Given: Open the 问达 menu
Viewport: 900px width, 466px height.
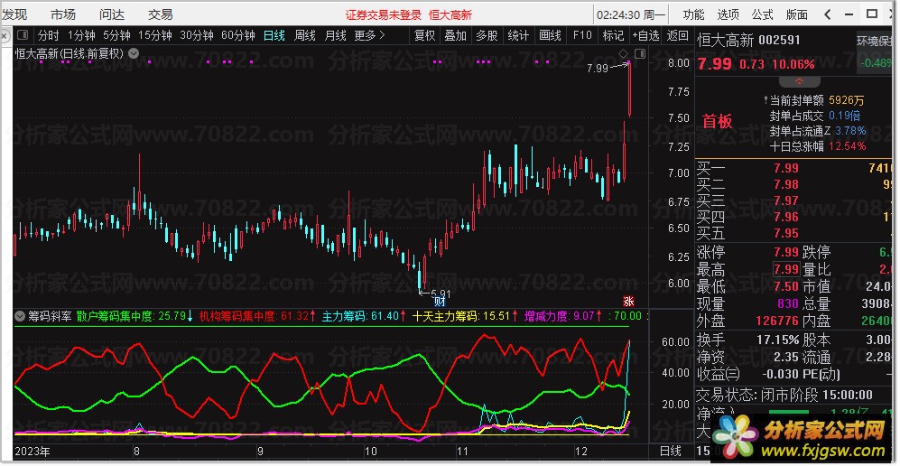Looking at the screenshot, I should pyautogui.click(x=112, y=14).
